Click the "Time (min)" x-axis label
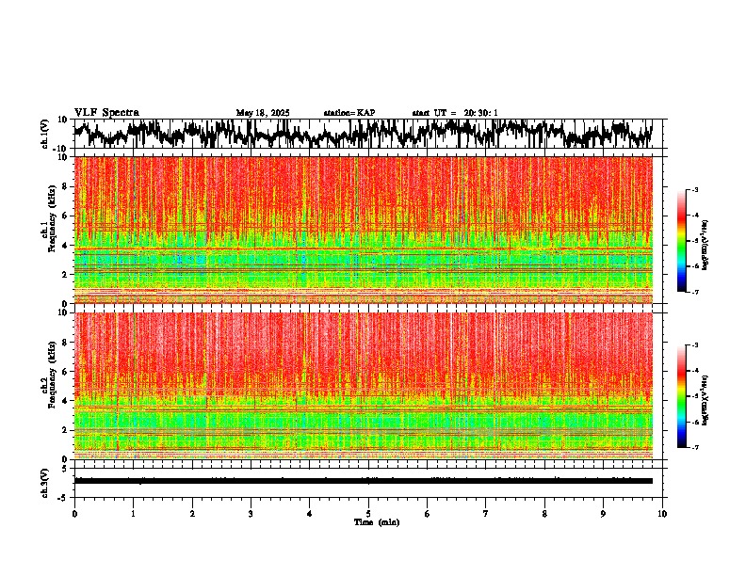This screenshot has height=576, width=746. (377, 522)
